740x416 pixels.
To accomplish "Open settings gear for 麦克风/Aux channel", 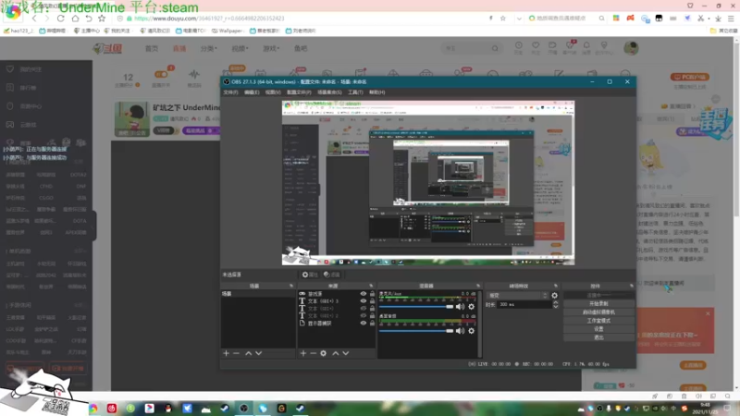I will click(x=471, y=307).
